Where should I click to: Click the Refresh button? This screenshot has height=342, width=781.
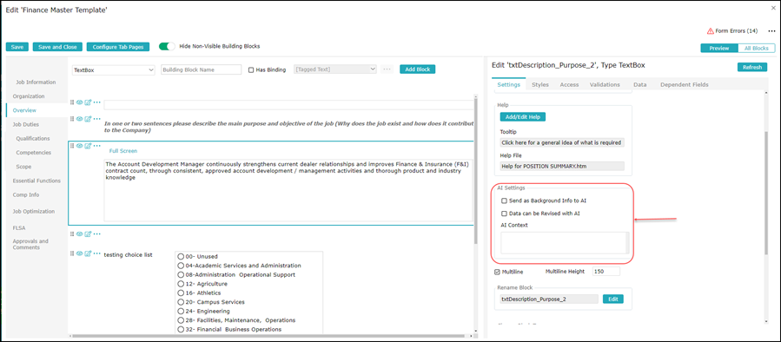pyautogui.click(x=752, y=67)
